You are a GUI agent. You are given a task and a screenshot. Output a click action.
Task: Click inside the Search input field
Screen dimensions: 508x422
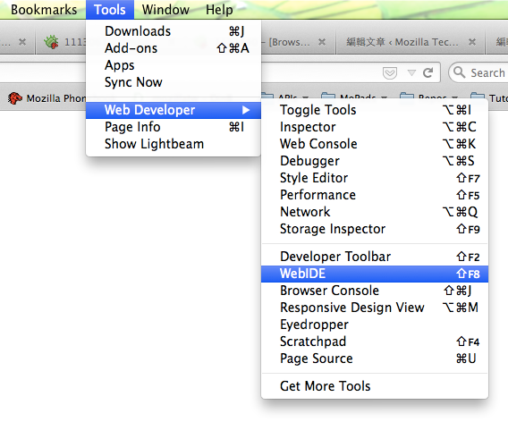[x=488, y=73]
